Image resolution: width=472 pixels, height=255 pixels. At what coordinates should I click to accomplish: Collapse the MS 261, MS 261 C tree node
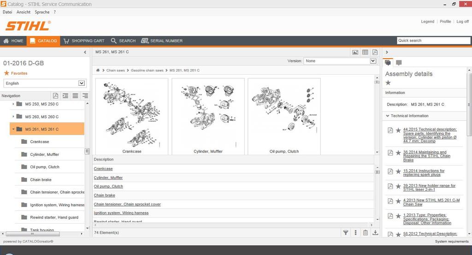coord(13,129)
